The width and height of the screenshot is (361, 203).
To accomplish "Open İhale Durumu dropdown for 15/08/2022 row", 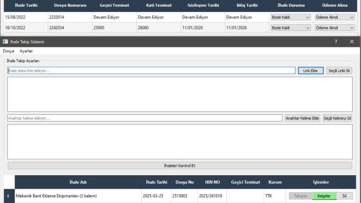I will [290, 17].
